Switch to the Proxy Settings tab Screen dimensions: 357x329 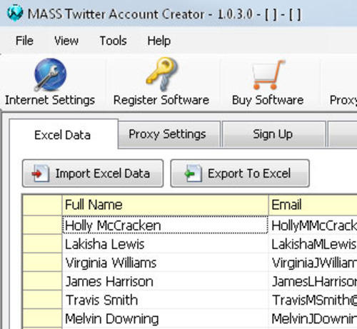[x=169, y=134]
